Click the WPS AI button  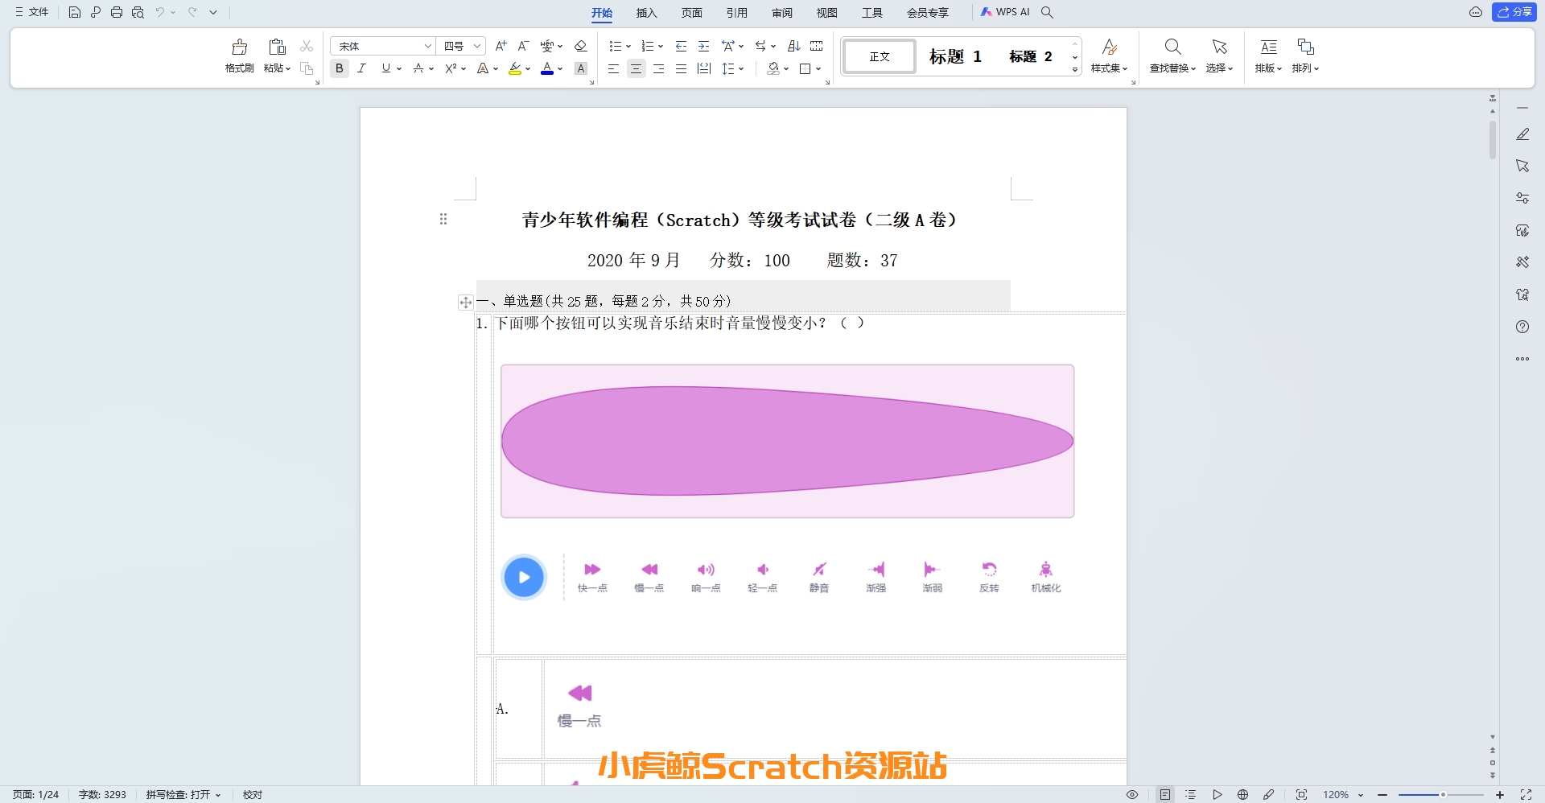pyautogui.click(x=1005, y=12)
